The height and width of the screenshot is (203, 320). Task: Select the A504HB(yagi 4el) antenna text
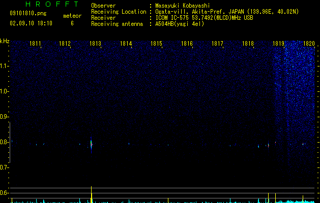180,24
